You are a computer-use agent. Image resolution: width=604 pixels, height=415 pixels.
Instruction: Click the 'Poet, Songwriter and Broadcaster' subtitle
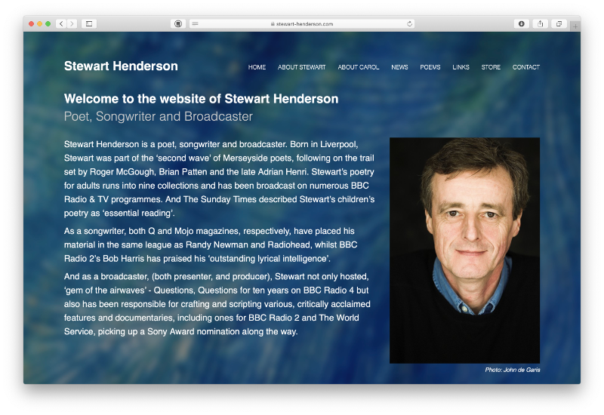159,116
